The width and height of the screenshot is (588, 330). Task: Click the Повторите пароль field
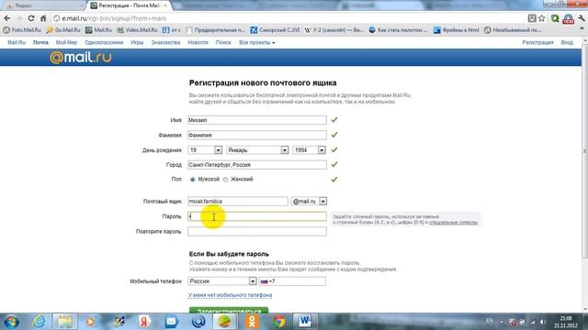tap(257, 232)
